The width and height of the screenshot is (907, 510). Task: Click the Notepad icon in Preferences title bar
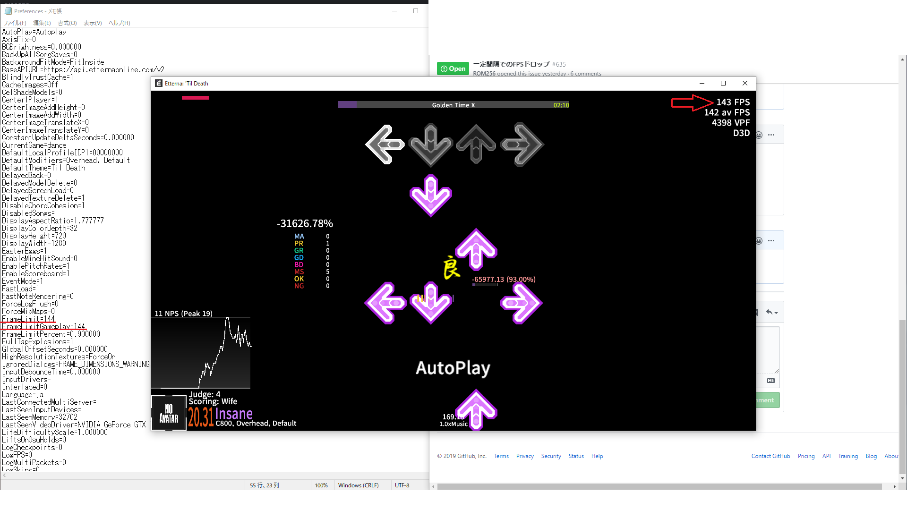pos(8,11)
